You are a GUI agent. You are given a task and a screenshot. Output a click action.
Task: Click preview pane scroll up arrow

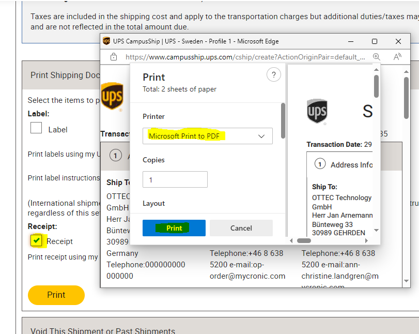pyautogui.click(x=376, y=69)
